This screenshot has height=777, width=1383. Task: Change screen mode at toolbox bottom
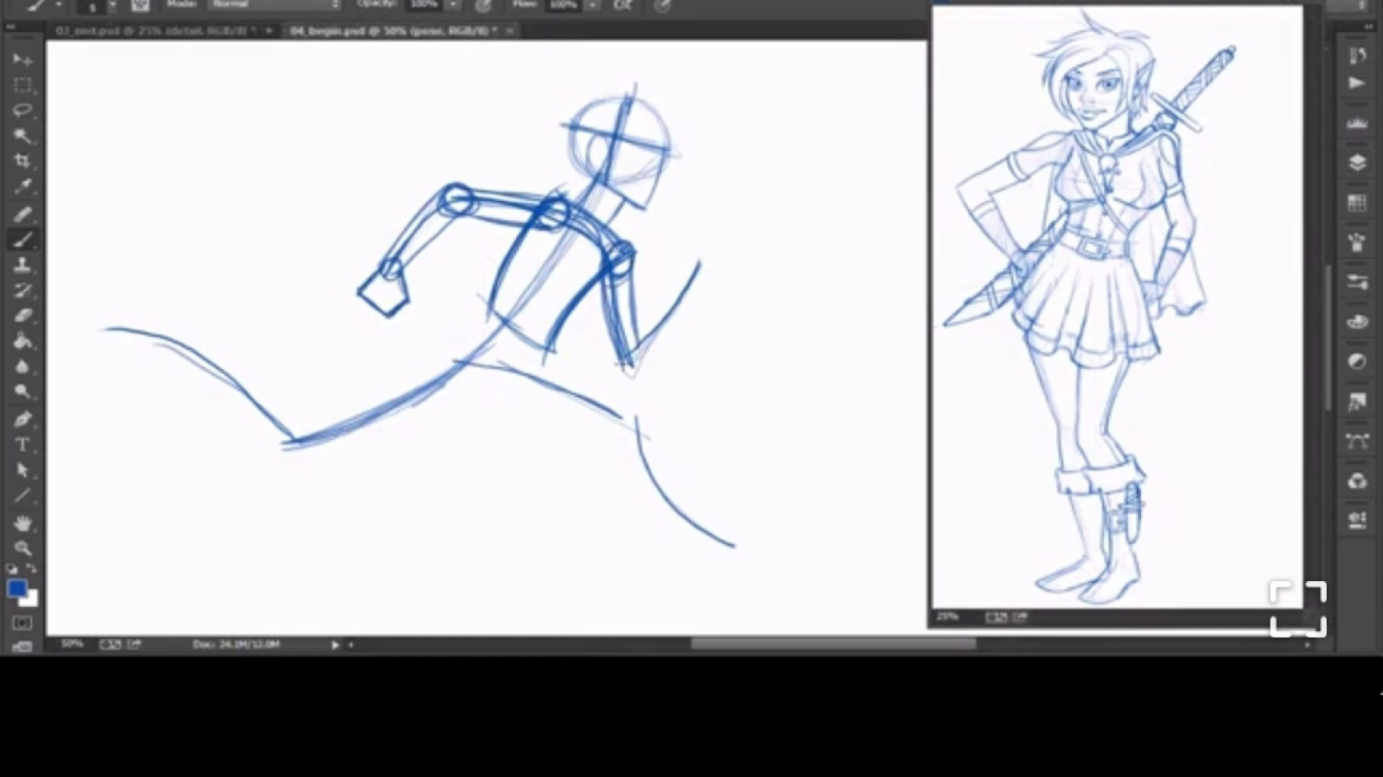pyautogui.click(x=22, y=646)
